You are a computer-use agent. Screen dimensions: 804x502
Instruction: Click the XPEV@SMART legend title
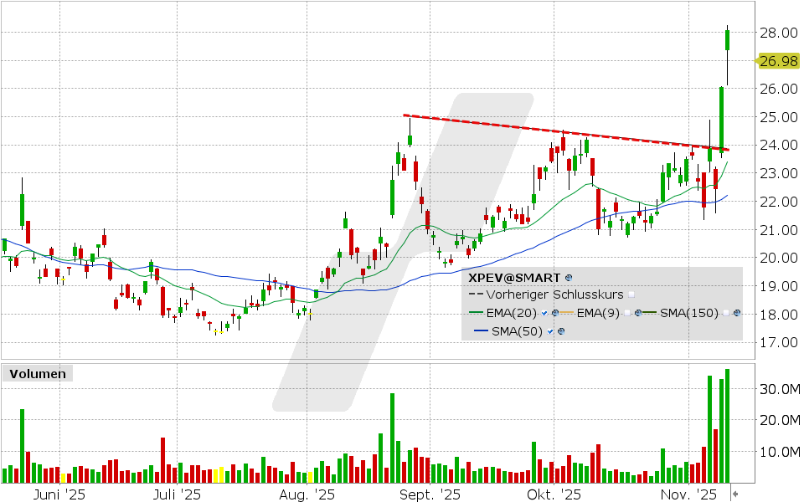515,277
